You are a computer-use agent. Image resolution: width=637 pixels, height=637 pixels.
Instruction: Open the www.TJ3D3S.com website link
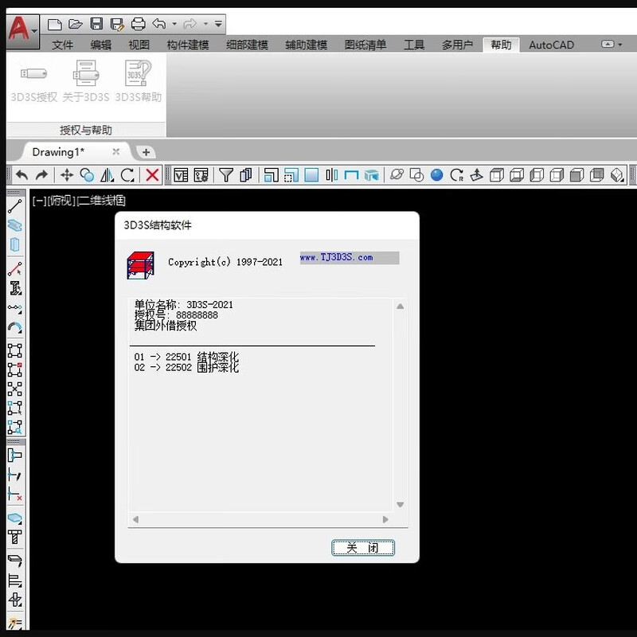[x=337, y=258]
